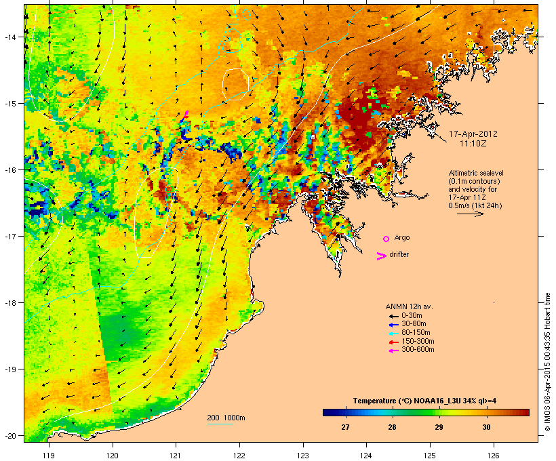Click the green middle of temperature colorbar
The image size is (556, 461).
426,412
